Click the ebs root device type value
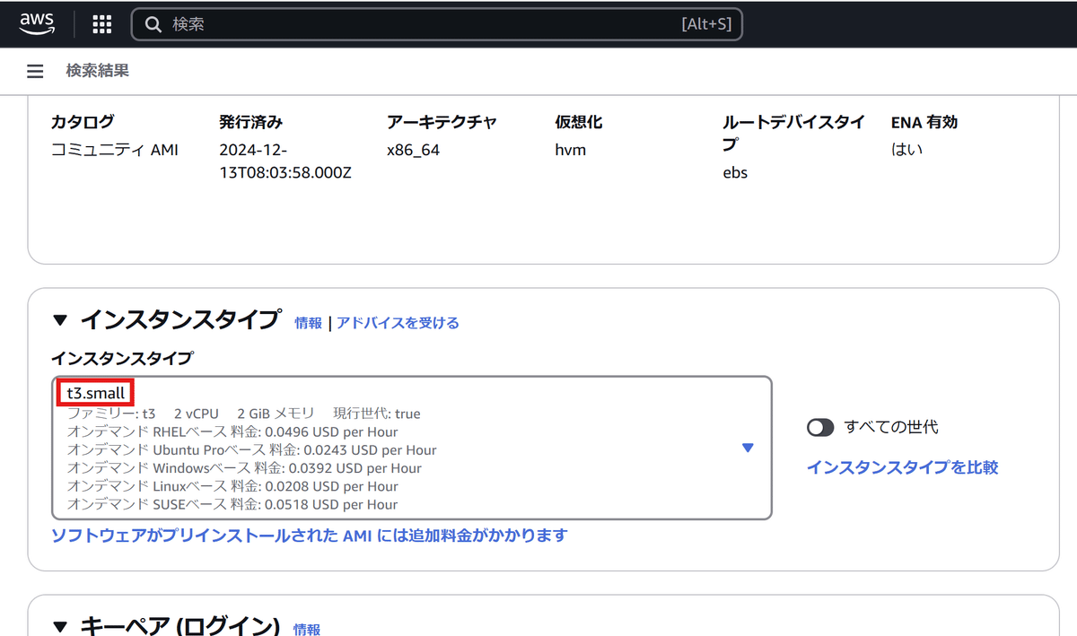 [x=734, y=172]
